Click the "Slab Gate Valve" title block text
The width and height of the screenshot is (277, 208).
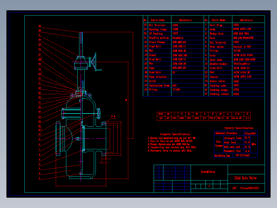point(245,178)
